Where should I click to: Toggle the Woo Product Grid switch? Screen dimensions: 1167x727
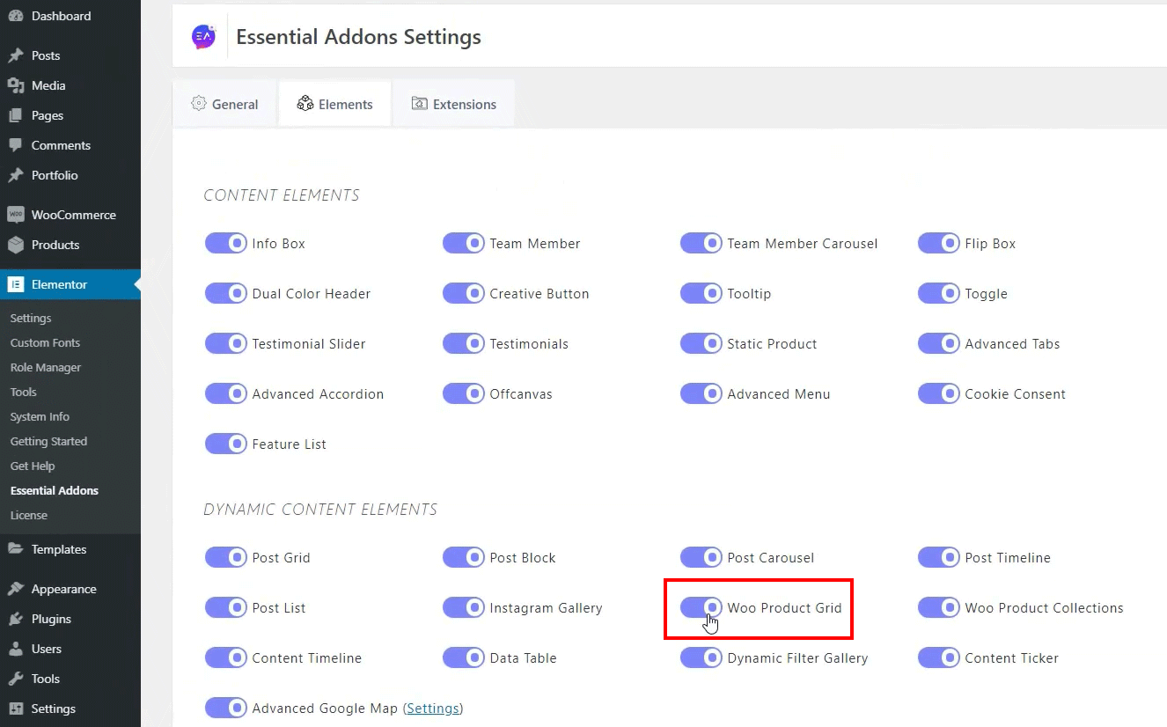tap(701, 607)
